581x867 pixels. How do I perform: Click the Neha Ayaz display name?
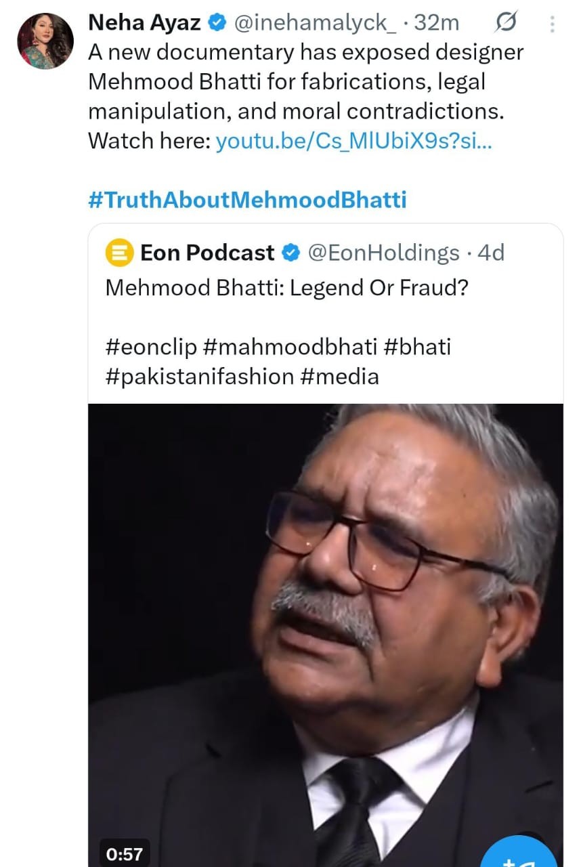(x=144, y=23)
